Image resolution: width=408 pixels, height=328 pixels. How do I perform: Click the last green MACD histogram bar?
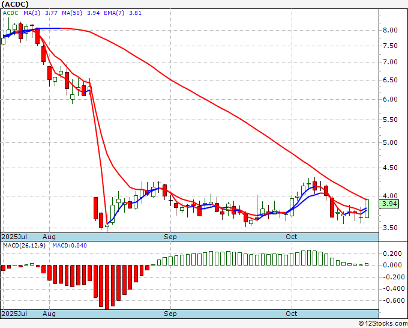367,264
